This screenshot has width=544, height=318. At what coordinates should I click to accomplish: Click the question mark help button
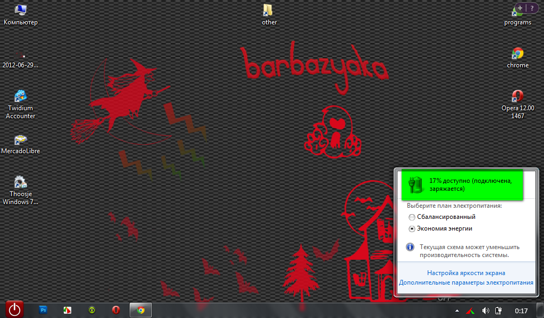coord(532,8)
